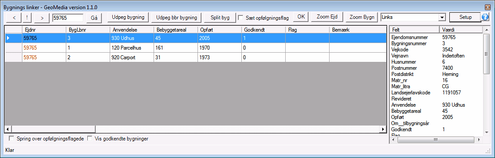Select the 920 Carport cell
Viewport: 495px width, 158px height.
[132, 57]
